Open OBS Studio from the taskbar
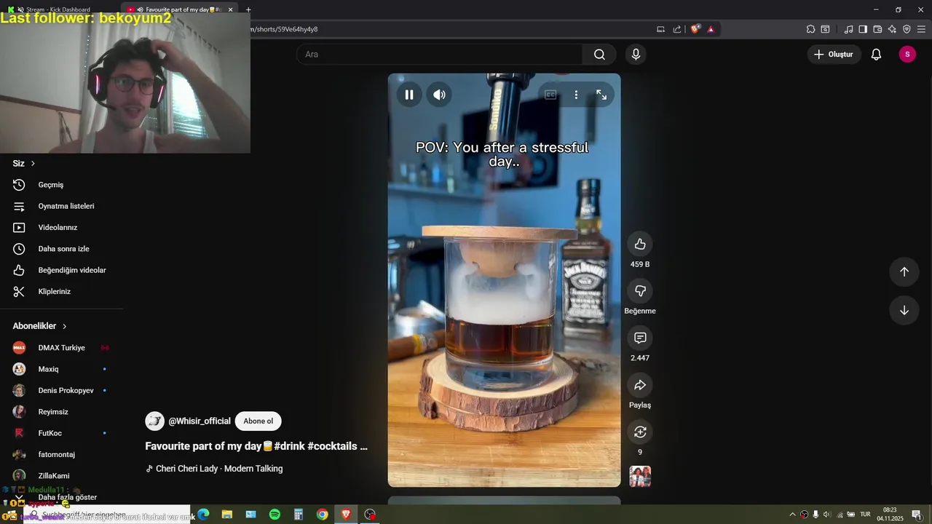This screenshot has width=932, height=524. [x=370, y=515]
